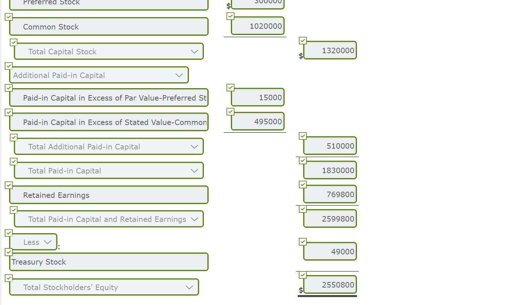Select the 15000 amount field
514x305 pixels.
[258, 97]
